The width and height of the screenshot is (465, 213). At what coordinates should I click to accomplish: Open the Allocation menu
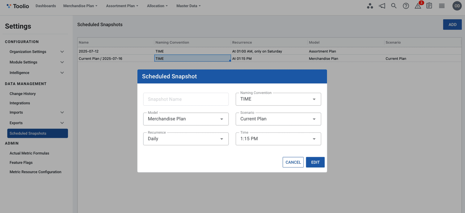[x=157, y=6]
